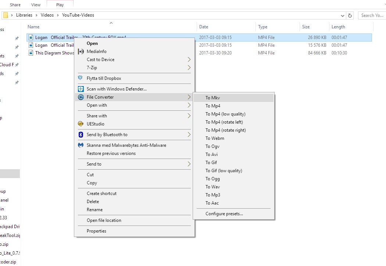Viewport: 386px width, 266px height.
Task: Click the Search YouTube-Videos field
Action: click(x=372, y=15)
